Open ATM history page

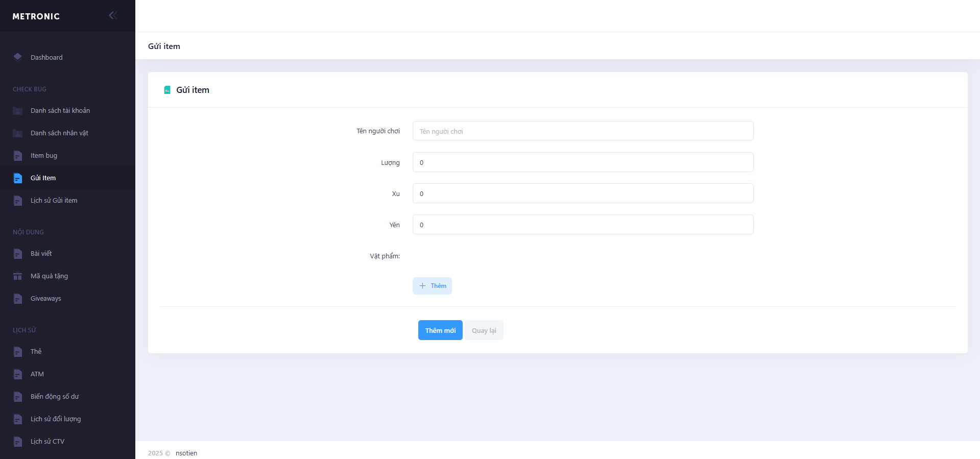click(67, 374)
